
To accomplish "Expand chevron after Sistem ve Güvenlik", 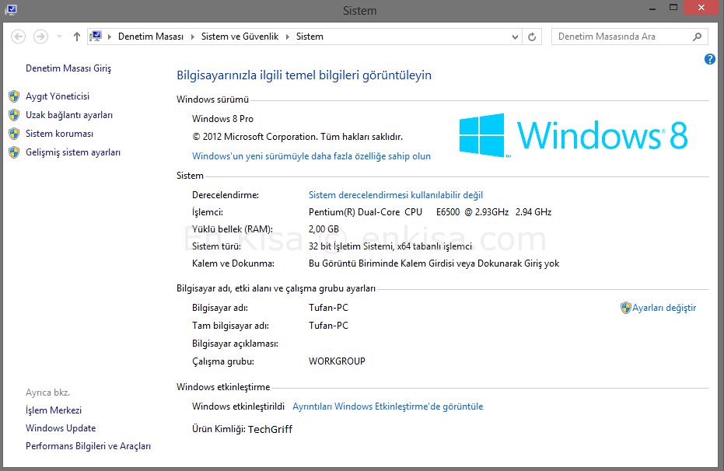I will 287,37.
